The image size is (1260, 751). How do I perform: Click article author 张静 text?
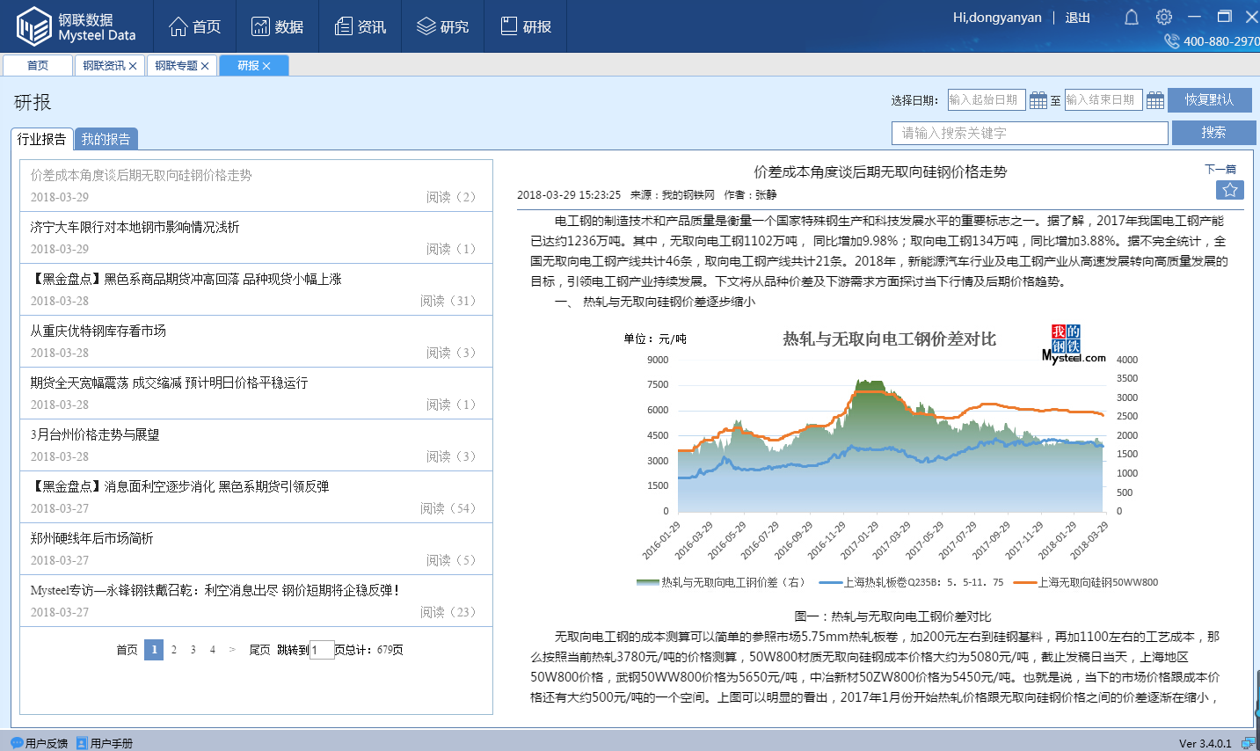point(766,195)
